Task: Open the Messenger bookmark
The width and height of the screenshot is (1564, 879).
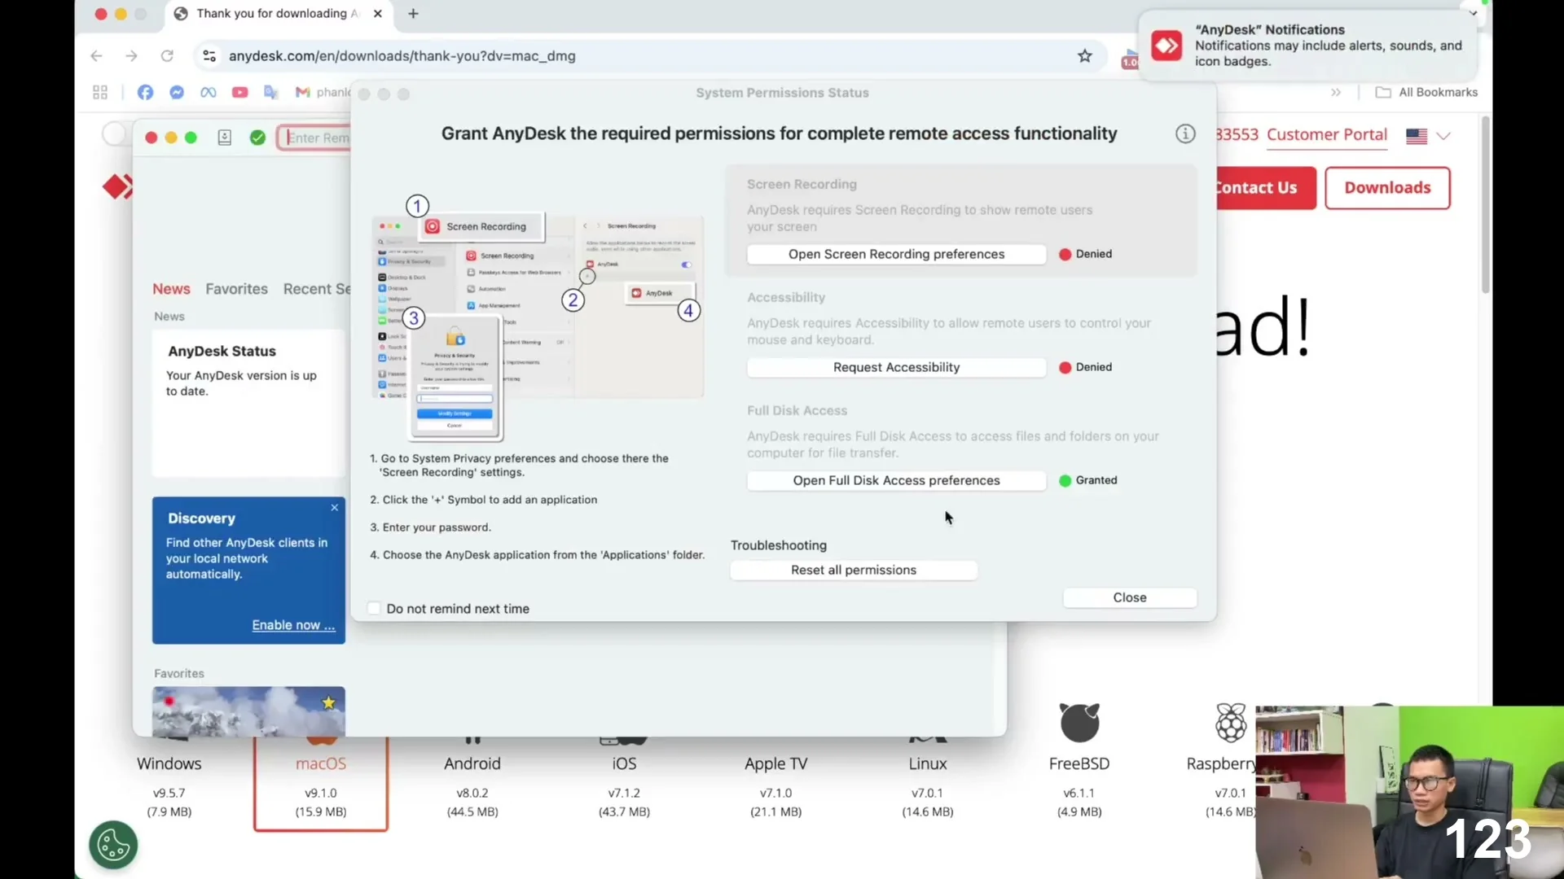Action: click(x=177, y=93)
